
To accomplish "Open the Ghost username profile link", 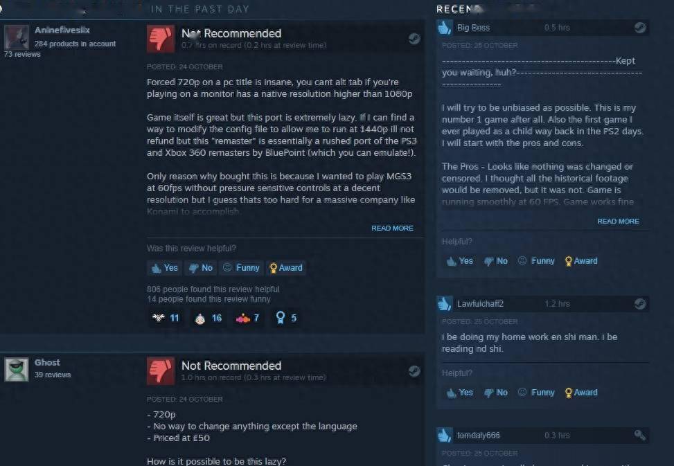I will pos(47,363).
